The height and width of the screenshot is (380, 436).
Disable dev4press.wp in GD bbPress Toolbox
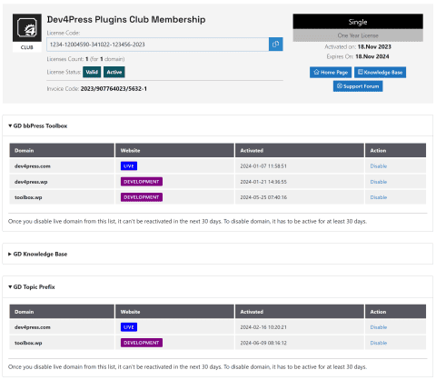pos(379,182)
